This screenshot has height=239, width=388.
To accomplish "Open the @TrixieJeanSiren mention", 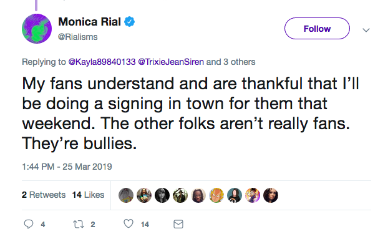I will pyautogui.click(x=171, y=62).
